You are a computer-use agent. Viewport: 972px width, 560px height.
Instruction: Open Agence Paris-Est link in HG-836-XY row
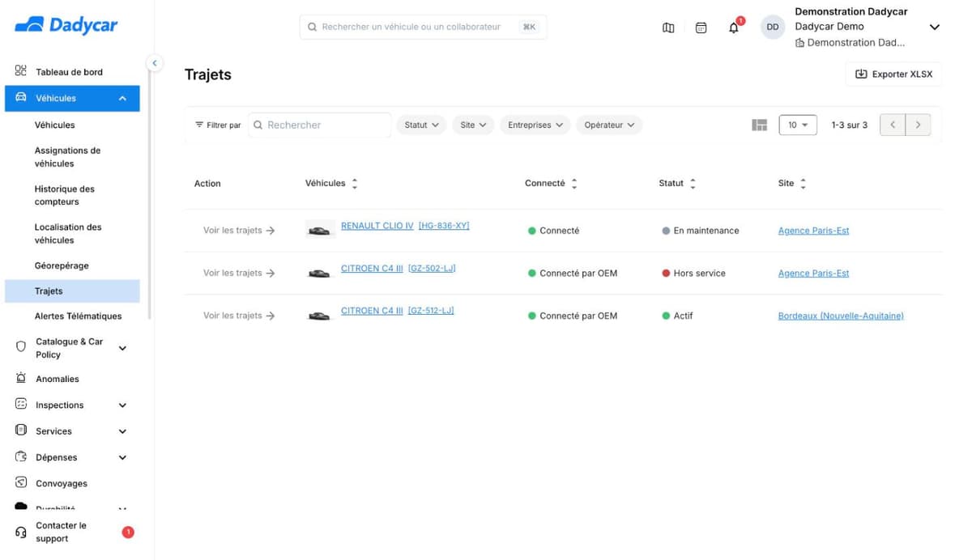click(x=813, y=231)
